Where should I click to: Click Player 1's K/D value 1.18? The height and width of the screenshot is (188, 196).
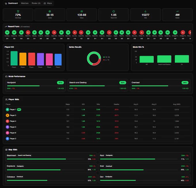tap(83, 110)
